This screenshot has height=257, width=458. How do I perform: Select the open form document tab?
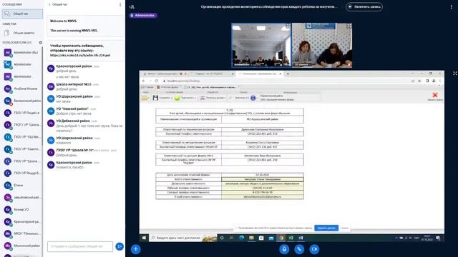[212, 87]
